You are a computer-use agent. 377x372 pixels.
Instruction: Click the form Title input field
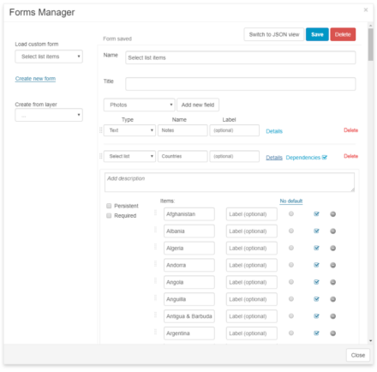click(241, 84)
